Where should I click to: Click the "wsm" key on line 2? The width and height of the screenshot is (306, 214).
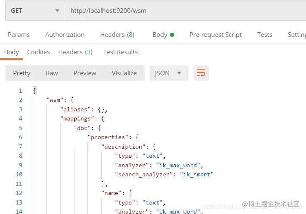pos(55,100)
